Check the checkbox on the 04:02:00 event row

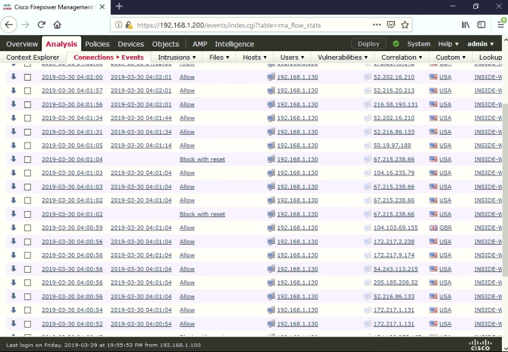click(27, 76)
